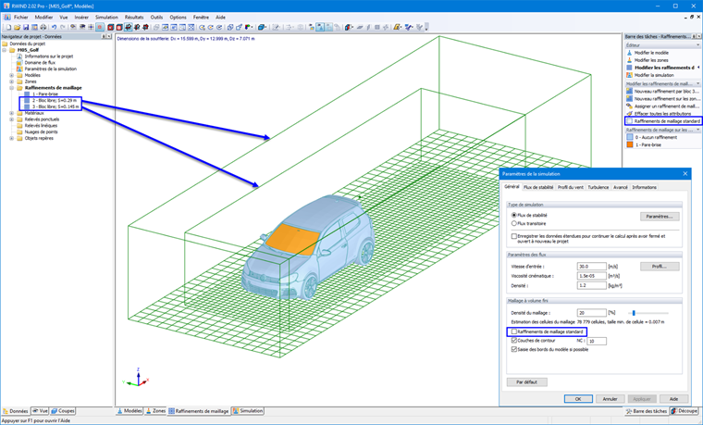Pin the Barre des tâches panel
703x425 pixels.
pyautogui.click(x=694, y=36)
